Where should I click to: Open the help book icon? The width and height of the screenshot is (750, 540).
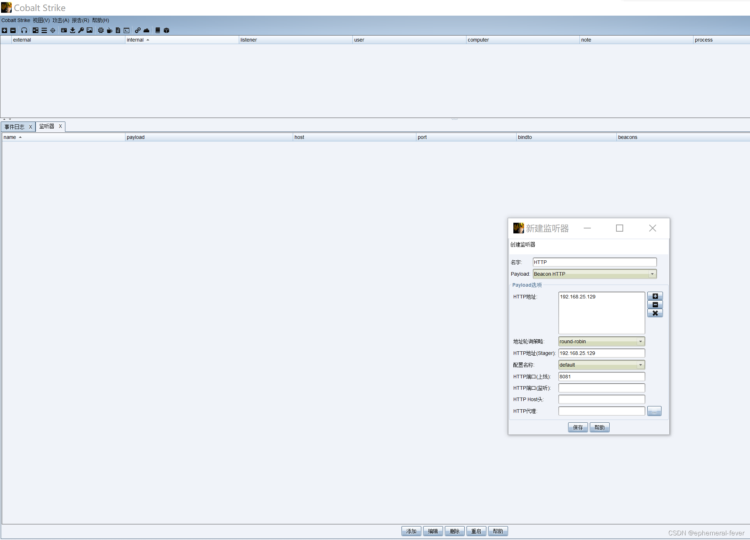[158, 31]
